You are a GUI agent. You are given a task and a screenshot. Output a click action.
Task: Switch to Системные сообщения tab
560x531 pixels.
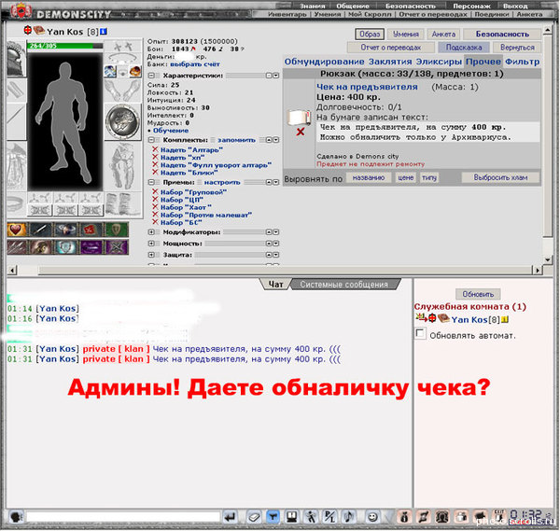343,285
